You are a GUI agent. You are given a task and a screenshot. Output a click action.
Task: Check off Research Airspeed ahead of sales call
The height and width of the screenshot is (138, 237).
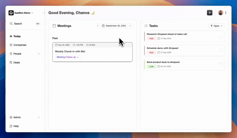(221, 37)
